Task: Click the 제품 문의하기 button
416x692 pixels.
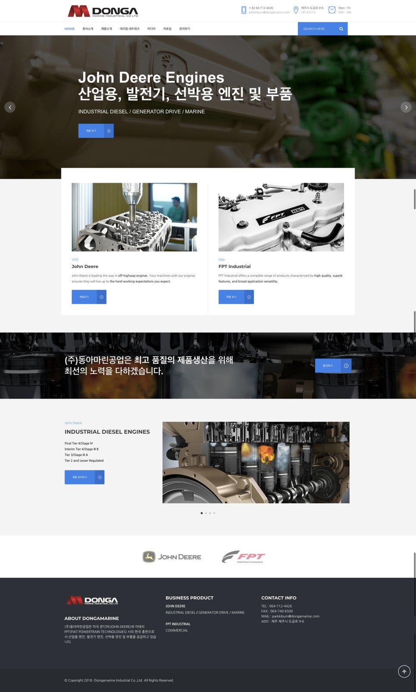Action: (84, 477)
